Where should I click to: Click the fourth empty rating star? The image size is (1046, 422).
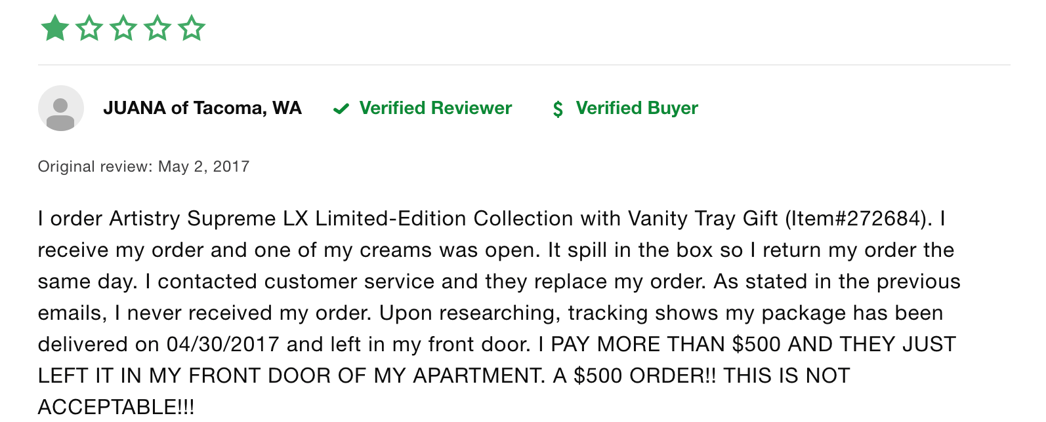tap(157, 28)
